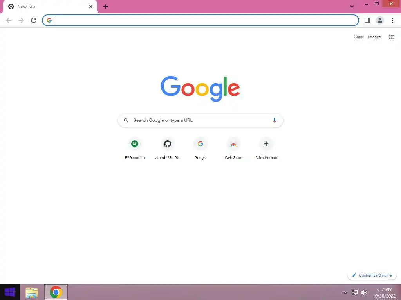401x300 pixels.
Task: Open Chrome's three-dot menu
Action: 392,20
